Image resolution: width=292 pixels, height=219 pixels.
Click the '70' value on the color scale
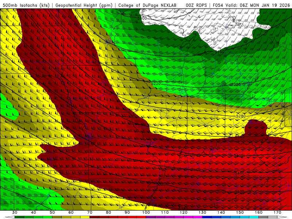pyautogui.click(x=90, y=212)
